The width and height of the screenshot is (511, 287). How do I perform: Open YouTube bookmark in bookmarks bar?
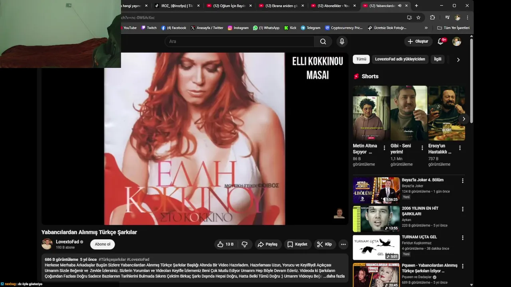129,28
